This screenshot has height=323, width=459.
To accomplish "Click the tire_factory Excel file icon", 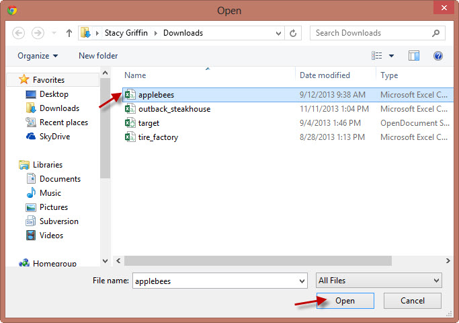I will [x=130, y=137].
